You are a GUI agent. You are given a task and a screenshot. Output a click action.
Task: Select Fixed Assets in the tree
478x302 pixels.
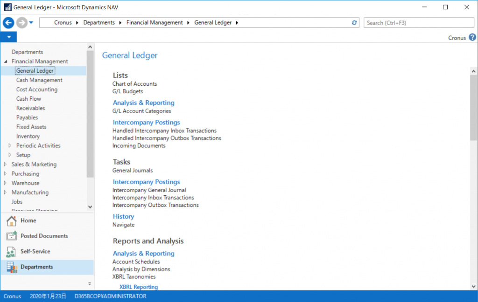click(31, 127)
